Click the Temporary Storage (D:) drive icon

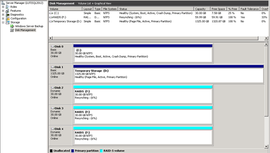[51, 21]
